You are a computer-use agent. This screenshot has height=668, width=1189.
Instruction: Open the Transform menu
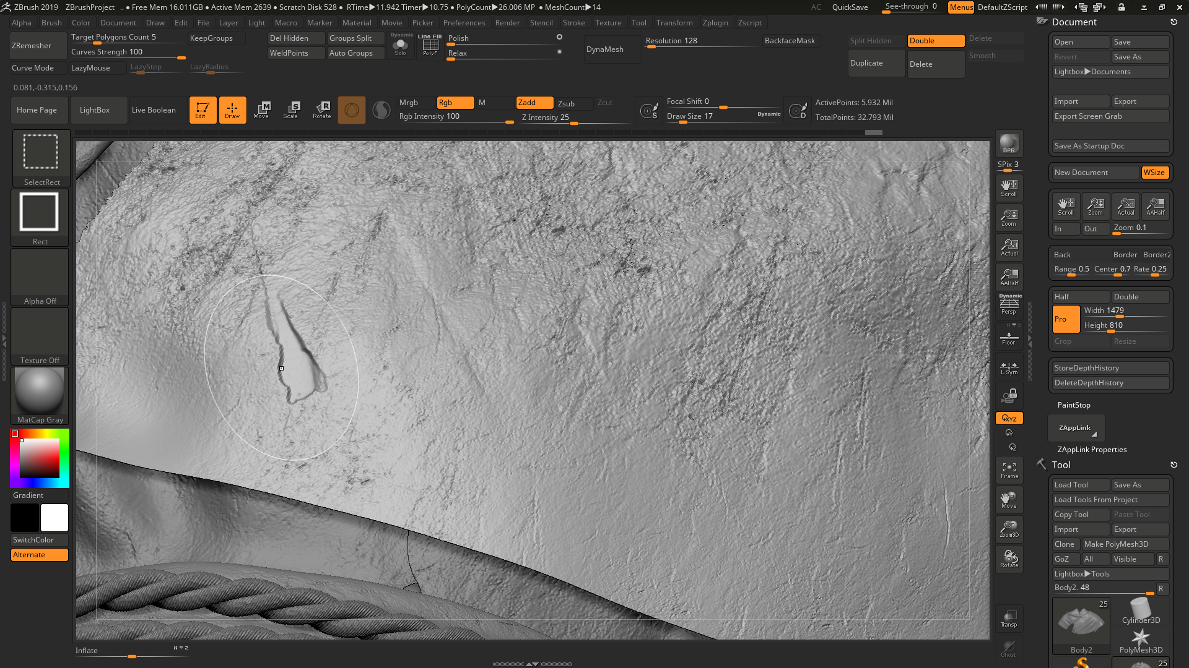click(x=674, y=23)
